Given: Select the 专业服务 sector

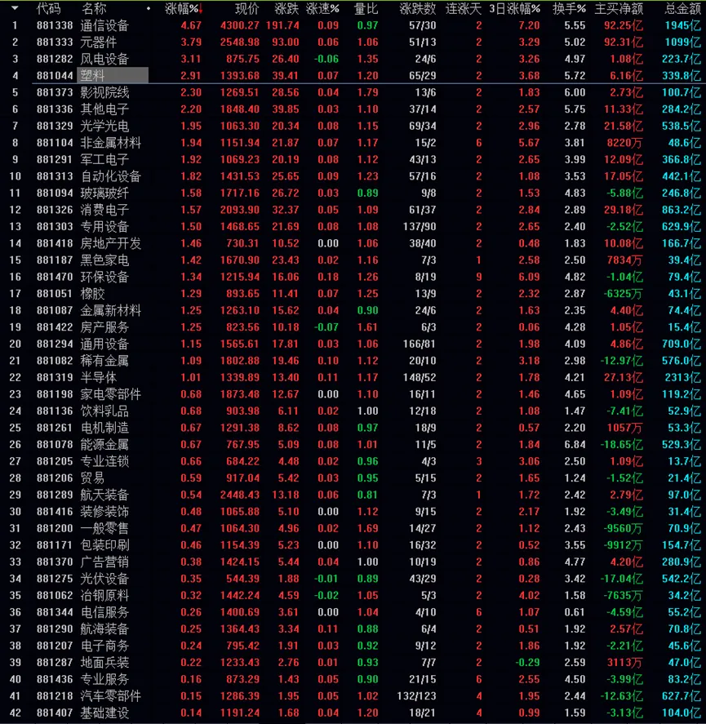Looking at the screenshot, I should tap(104, 680).
